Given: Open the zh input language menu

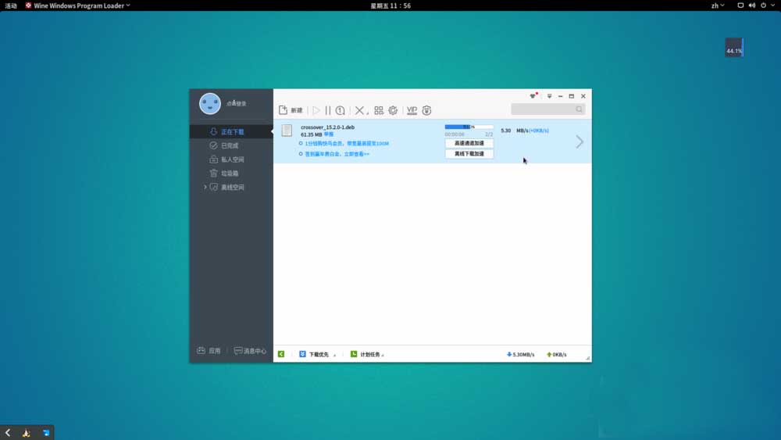Looking at the screenshot, I should 717,5.
